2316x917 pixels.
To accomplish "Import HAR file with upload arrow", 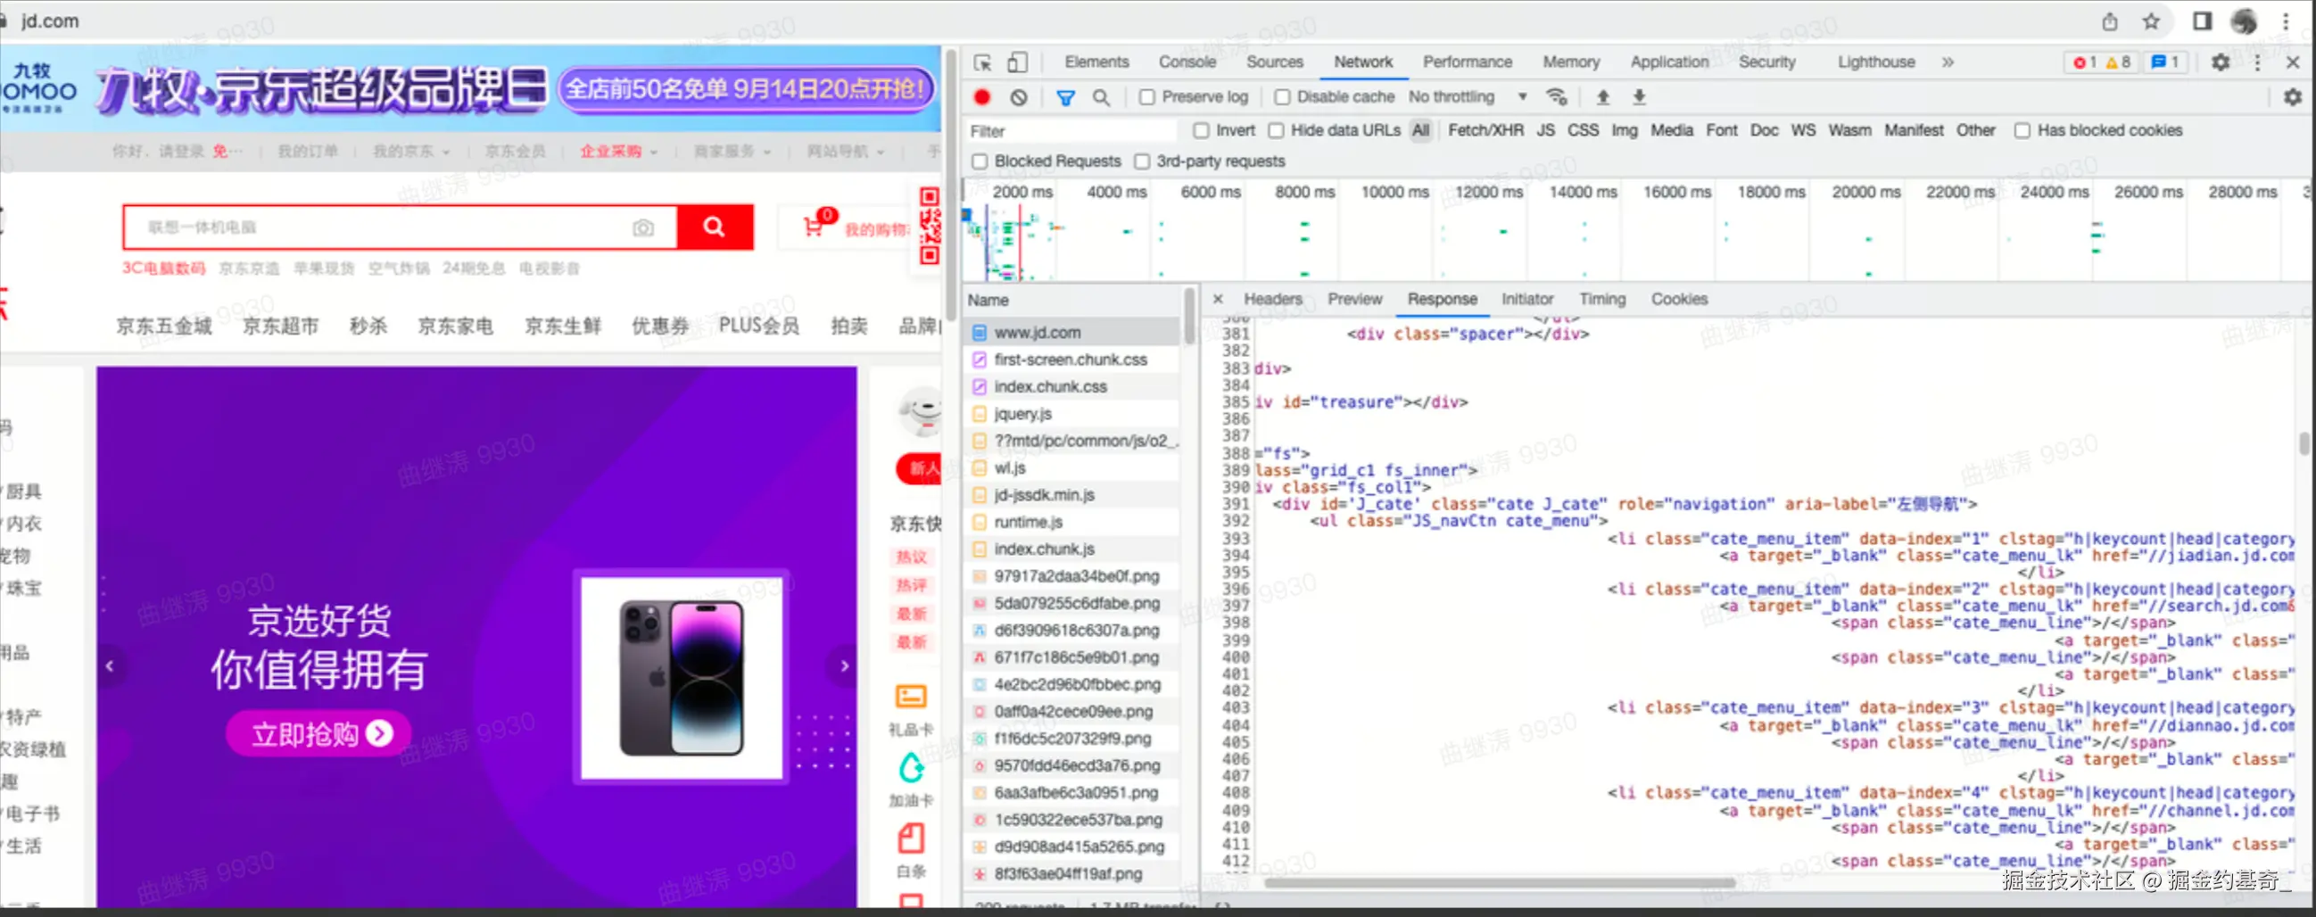I will (x=1602, y=97).
